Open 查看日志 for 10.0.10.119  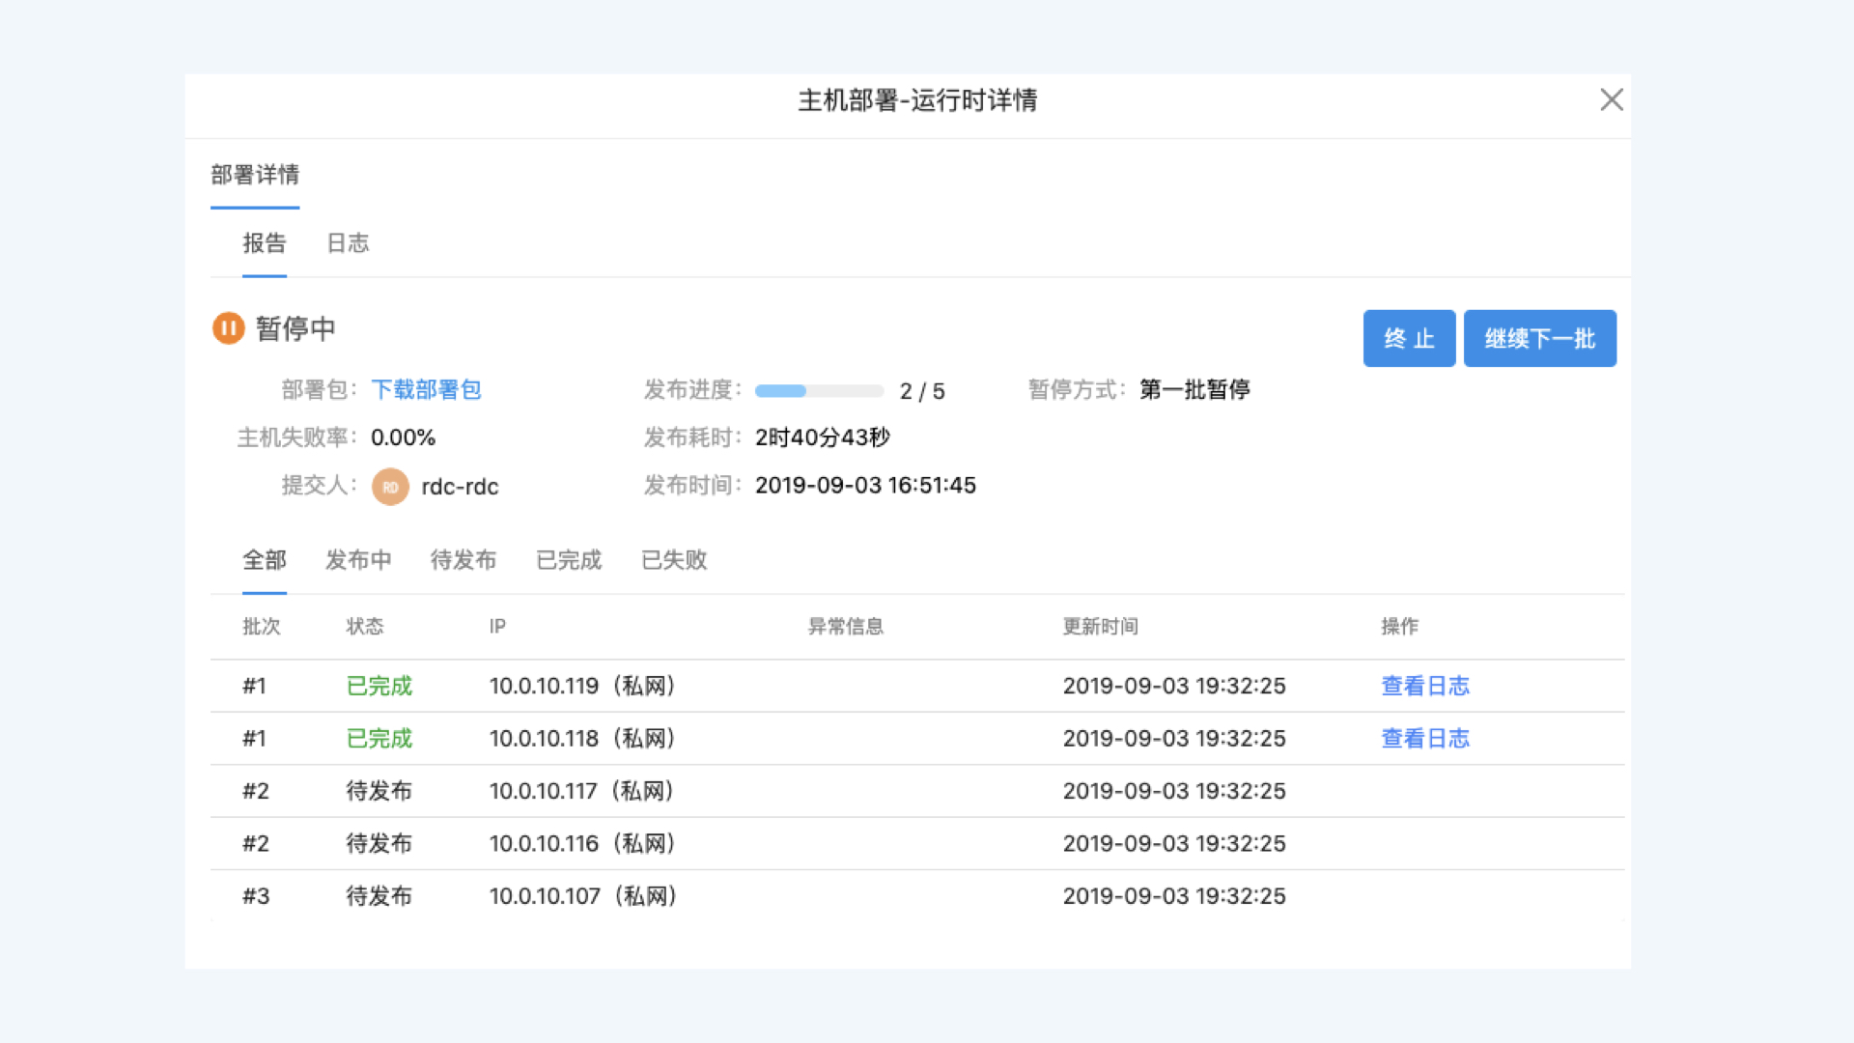[1425, 686]
